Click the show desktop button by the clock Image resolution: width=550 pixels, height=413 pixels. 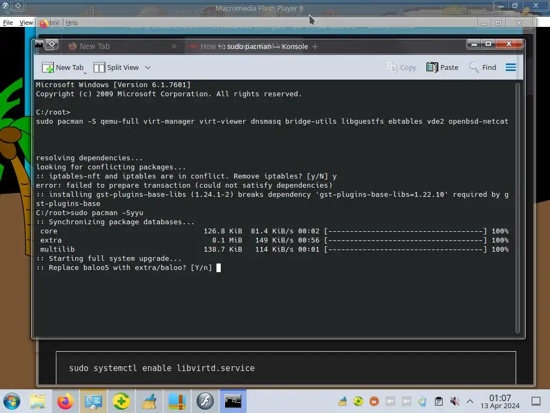536,401
